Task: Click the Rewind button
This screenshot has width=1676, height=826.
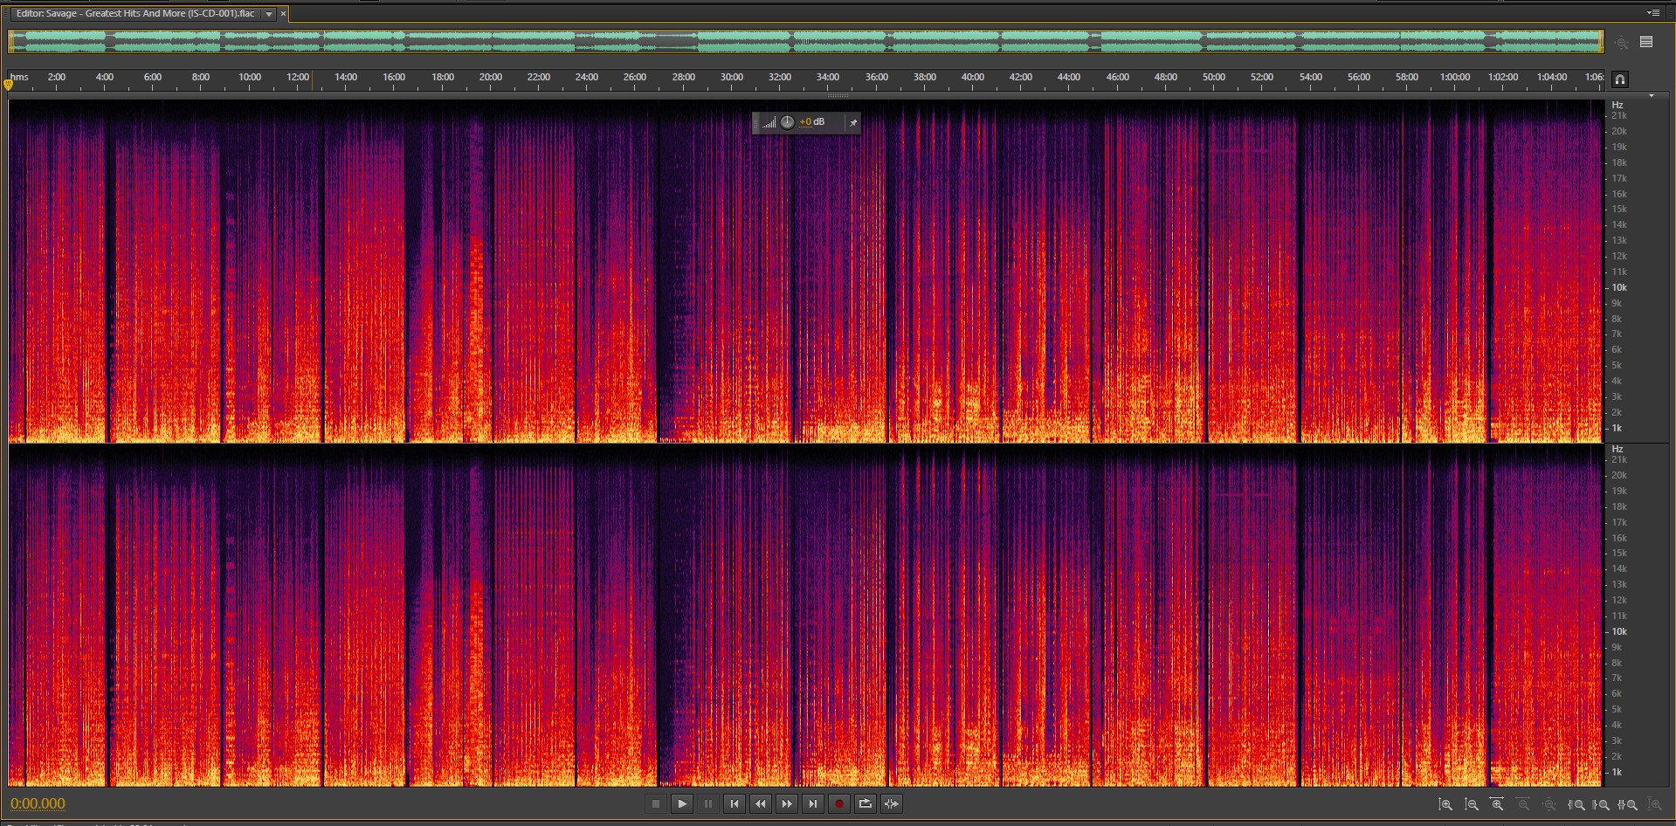Action: (760, 804)
